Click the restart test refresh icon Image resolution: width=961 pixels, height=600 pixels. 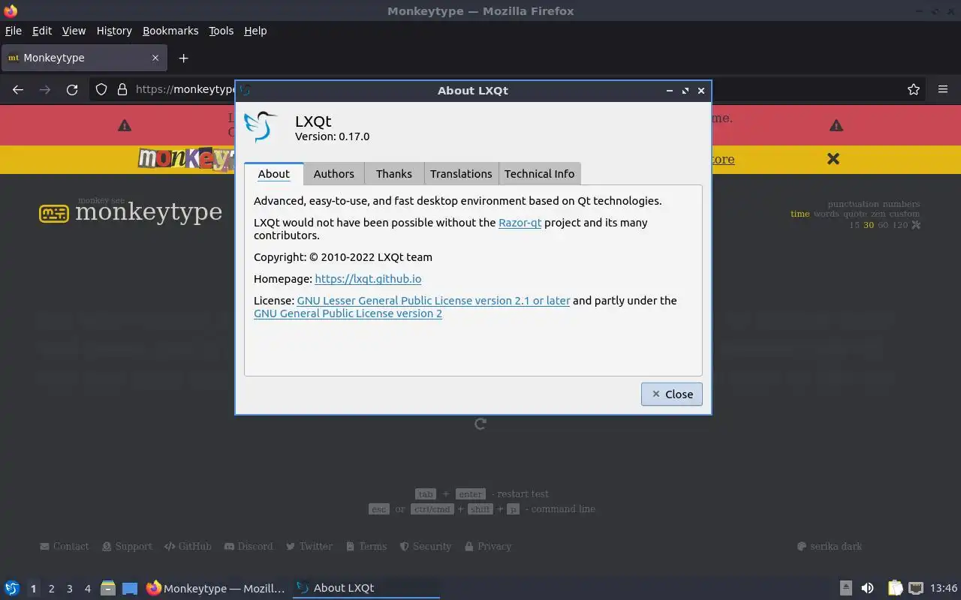tap(480, 424)
